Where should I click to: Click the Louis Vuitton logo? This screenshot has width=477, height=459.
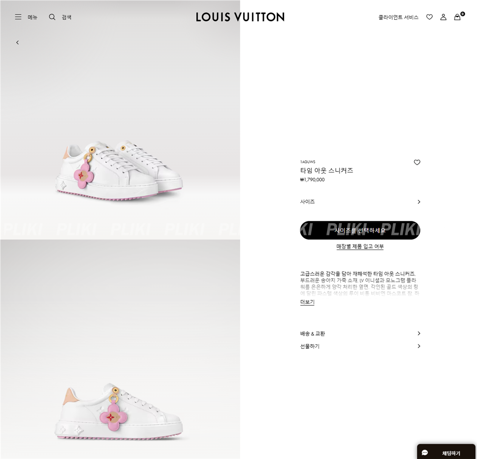(240, 17)
